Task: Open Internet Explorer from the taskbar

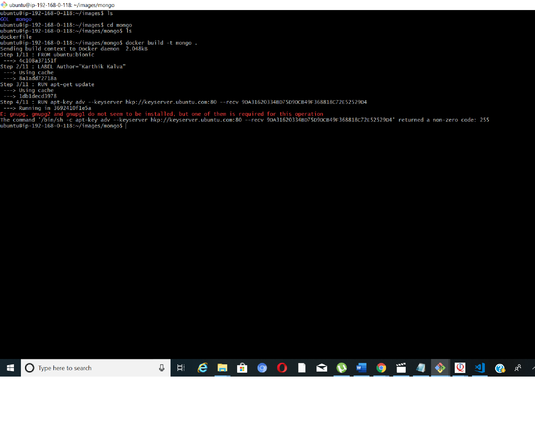Action: click(x=202, y=368)
